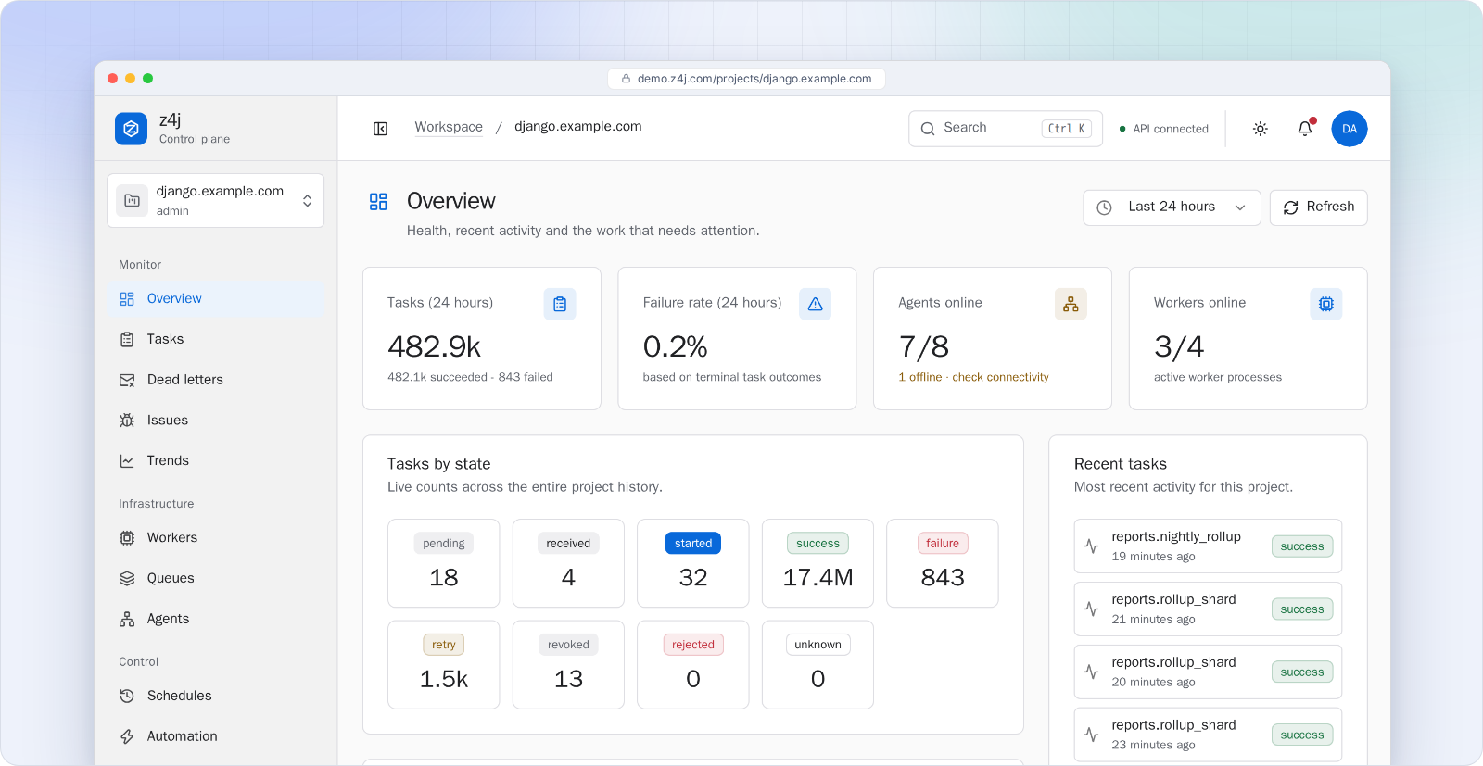
Task: Click the Trends chart icon
Action: tap(127, 460)
